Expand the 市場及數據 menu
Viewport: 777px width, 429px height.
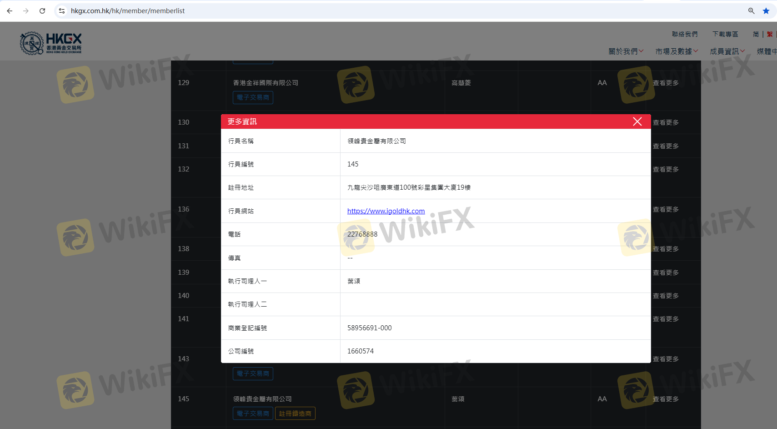coord(676,51)
